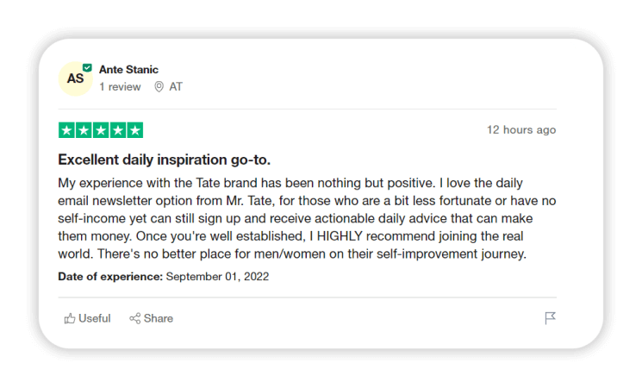Click the review body paragraph text

click(306, 219)
